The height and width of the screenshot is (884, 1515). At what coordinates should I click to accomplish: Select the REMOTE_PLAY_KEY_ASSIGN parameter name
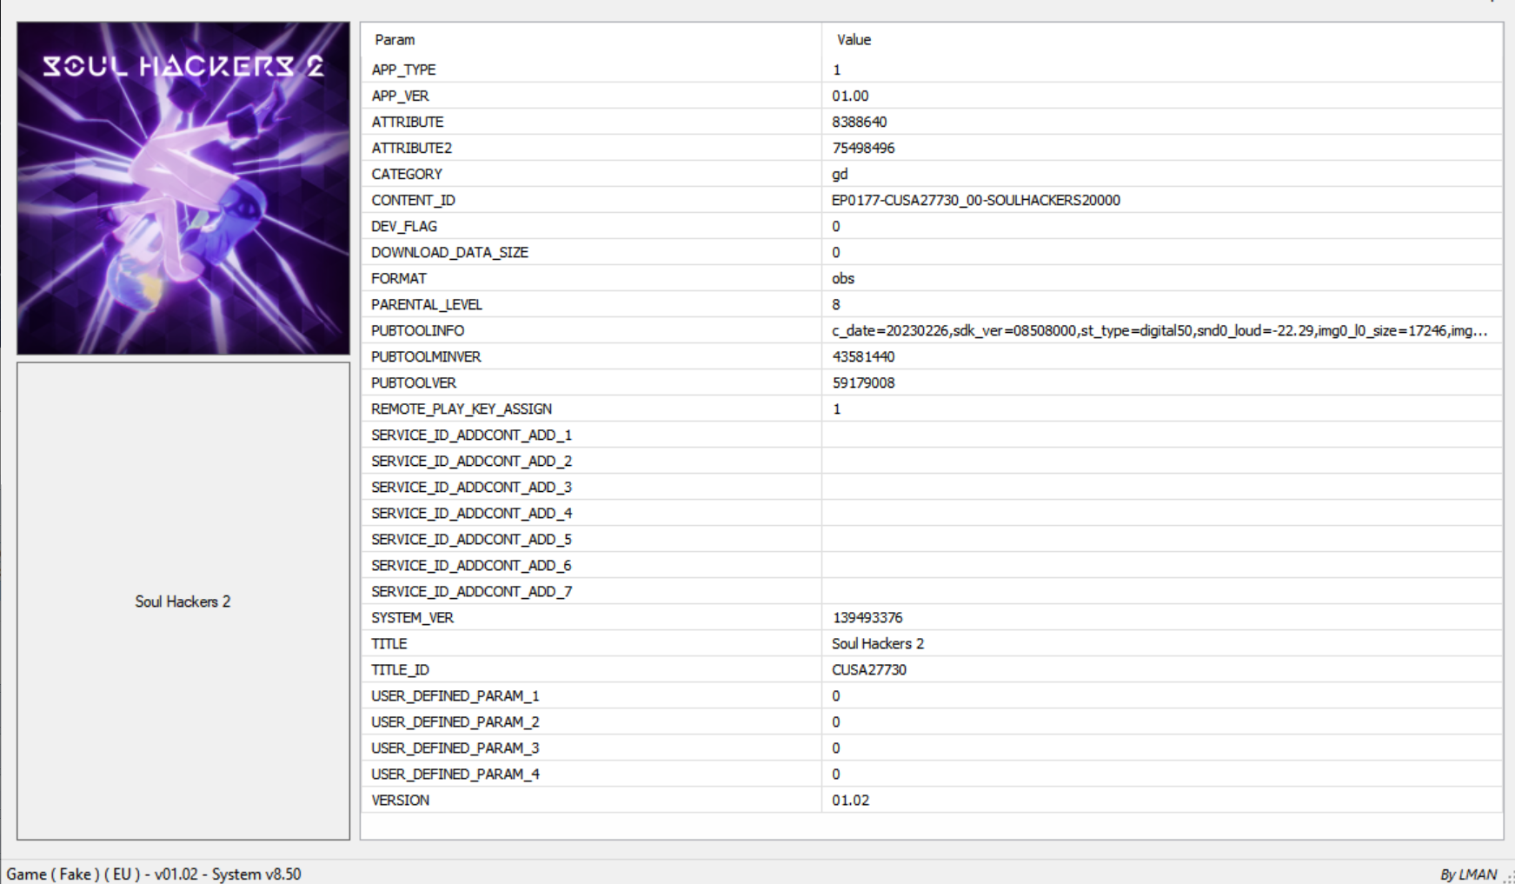[x=462, y=409]
